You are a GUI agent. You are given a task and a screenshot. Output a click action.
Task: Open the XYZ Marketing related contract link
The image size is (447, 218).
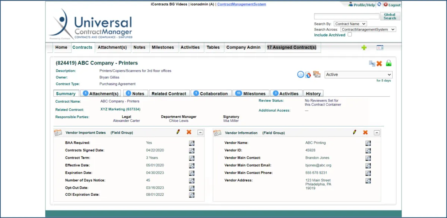(x=120, y=109)
